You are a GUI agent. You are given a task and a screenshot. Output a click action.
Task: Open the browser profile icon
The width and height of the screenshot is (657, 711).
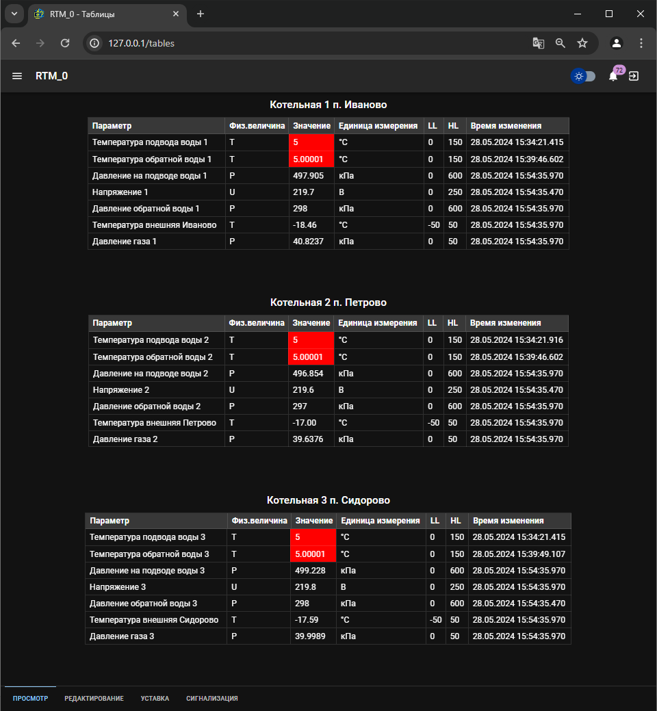[616, 43]
